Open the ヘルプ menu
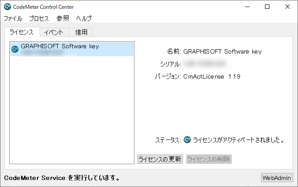This screenshot has width=298, height=187. pyautogui.click(x=84, y=18)
